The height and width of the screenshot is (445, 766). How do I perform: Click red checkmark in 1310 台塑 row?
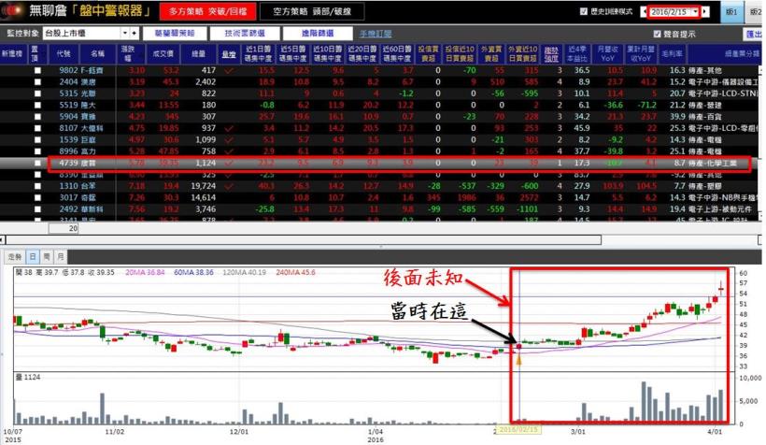coord(228,186)
